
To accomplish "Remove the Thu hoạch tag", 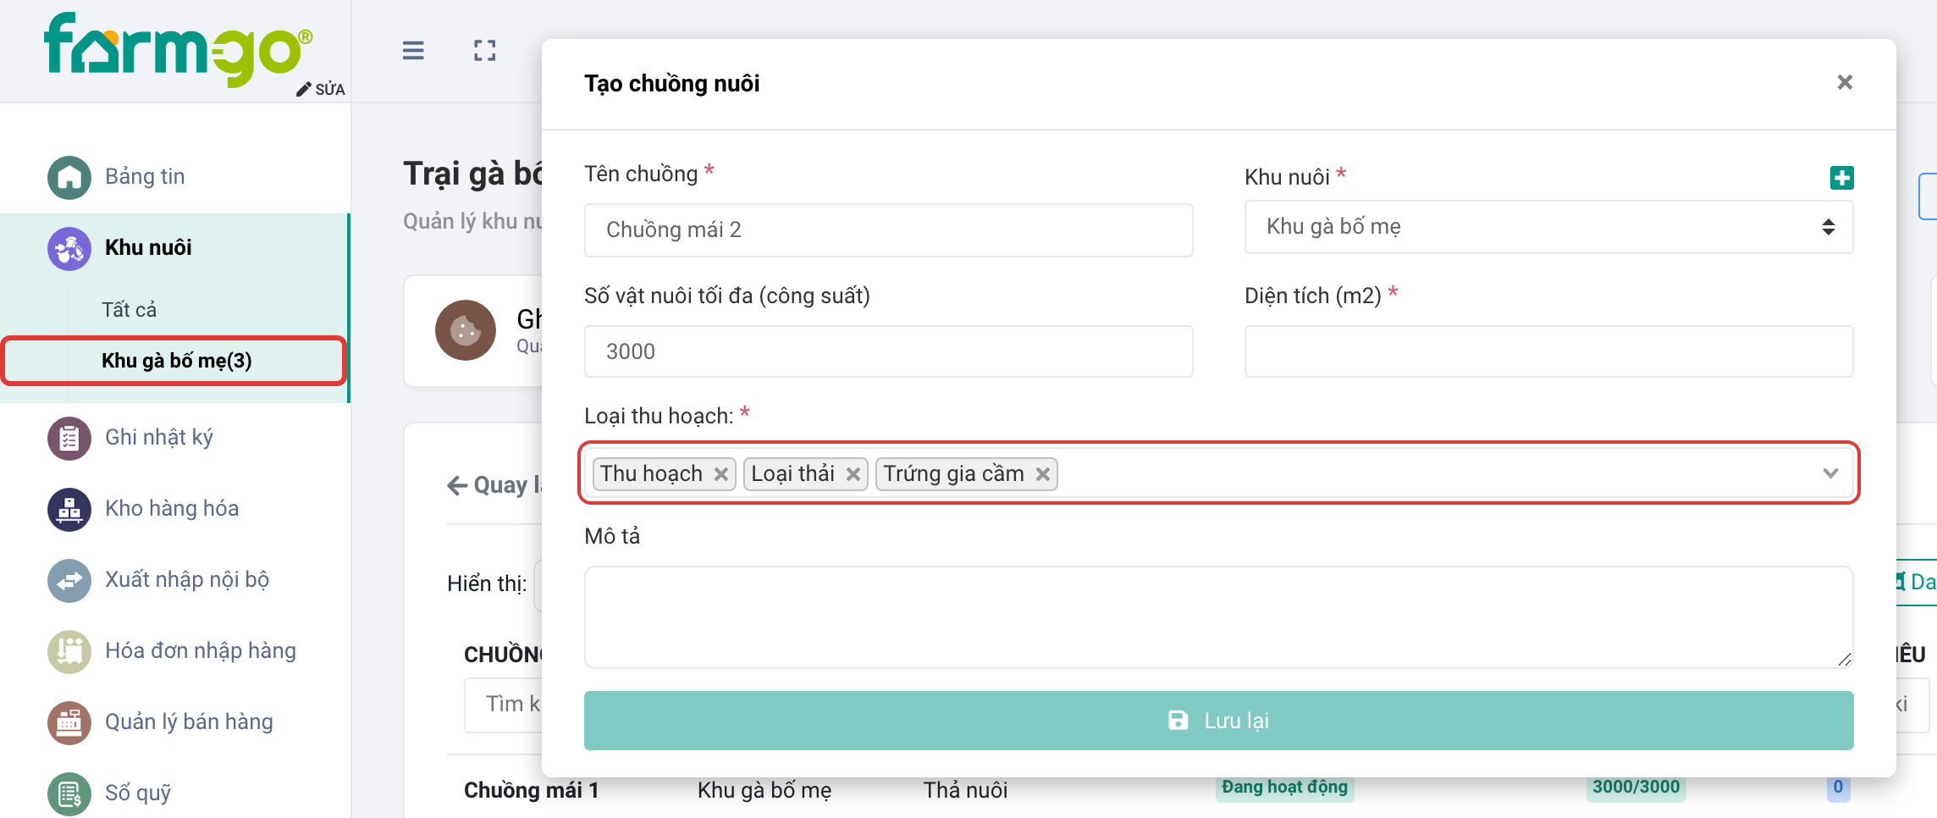I will (721, 474).
